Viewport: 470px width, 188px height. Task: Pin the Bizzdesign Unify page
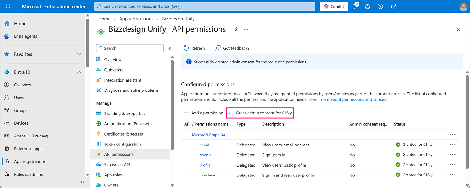point(236,29)
